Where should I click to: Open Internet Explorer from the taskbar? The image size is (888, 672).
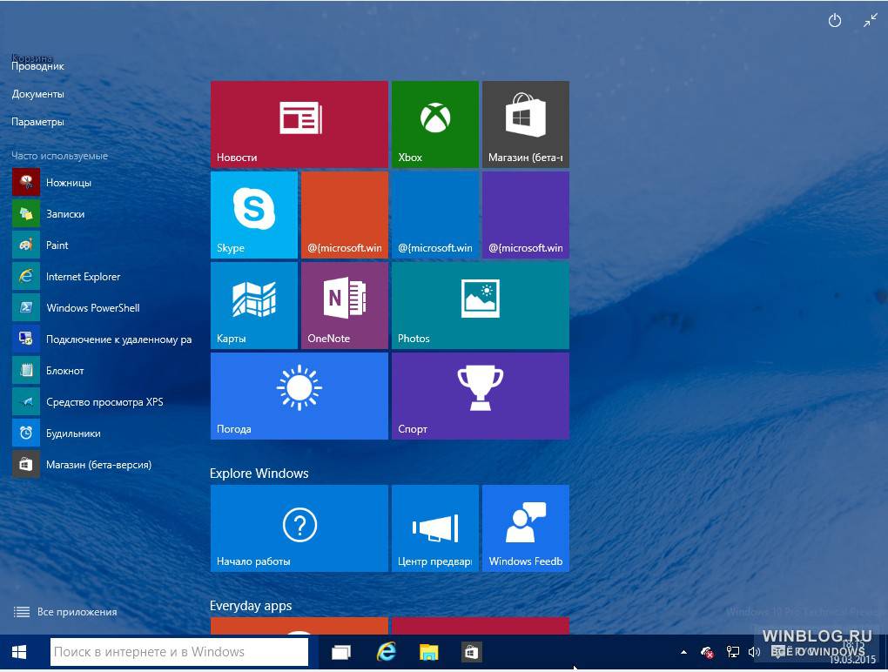pyautogui.click(x=387, y=652)
